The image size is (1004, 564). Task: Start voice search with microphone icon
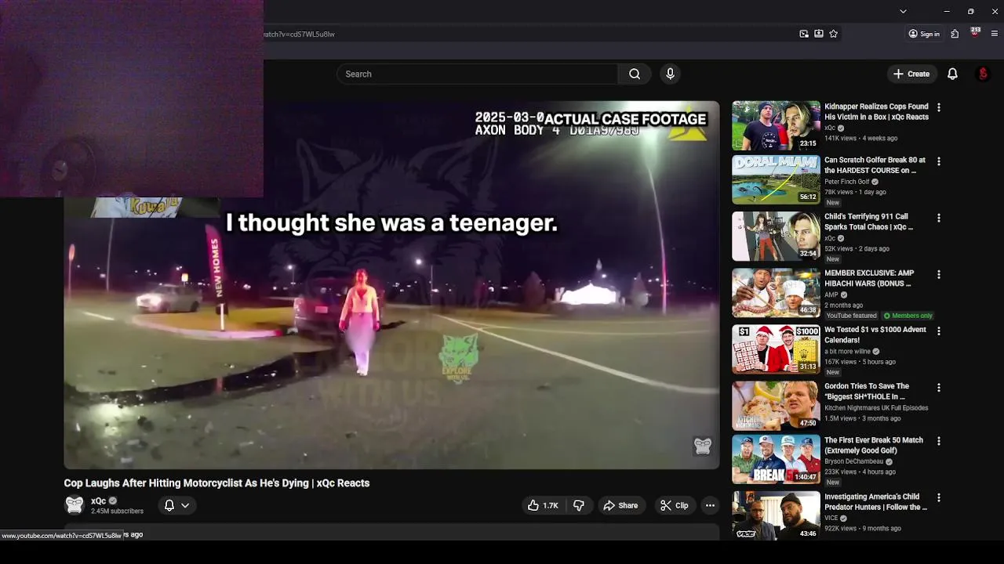(670, 74)
